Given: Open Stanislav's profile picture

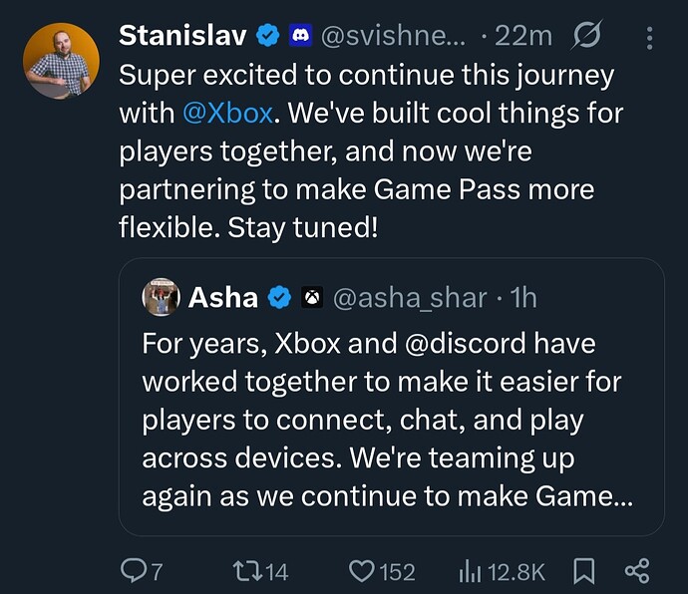Looking at the screenshot, I should click(61, 61).
